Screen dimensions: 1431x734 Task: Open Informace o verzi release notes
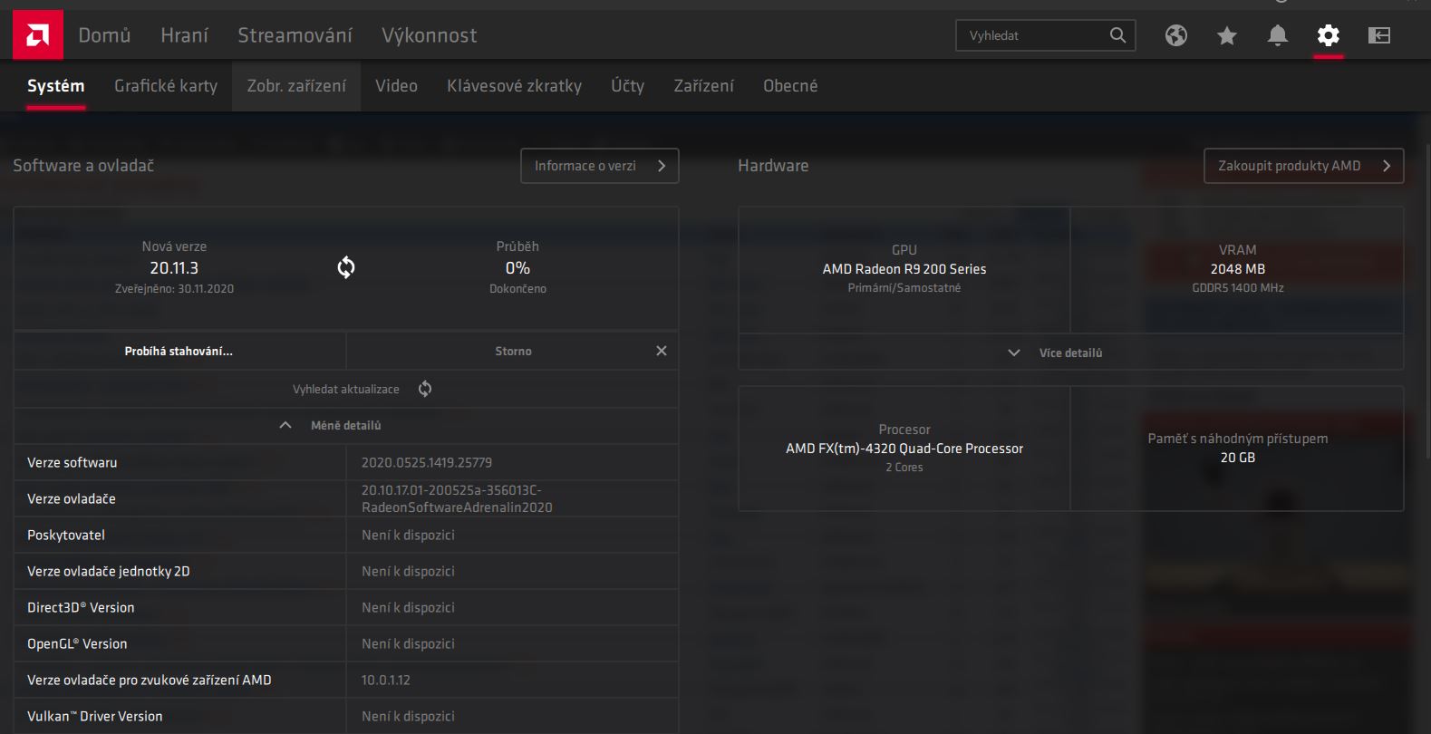[600, 166]
